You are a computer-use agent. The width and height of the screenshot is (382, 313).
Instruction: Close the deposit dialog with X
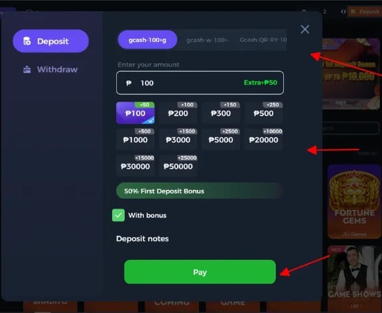coord(305,29)
